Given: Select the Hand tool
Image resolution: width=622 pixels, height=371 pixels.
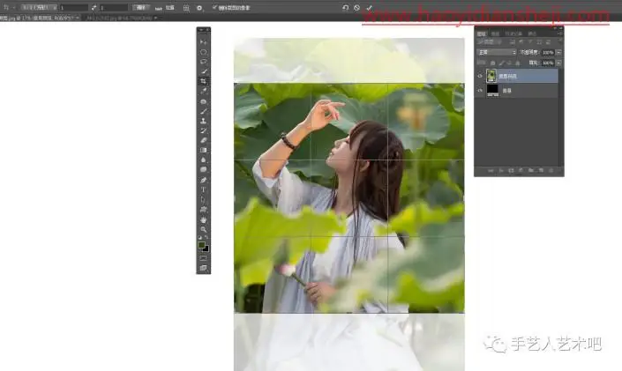Looking at the screenshot, I should [204, 219].
